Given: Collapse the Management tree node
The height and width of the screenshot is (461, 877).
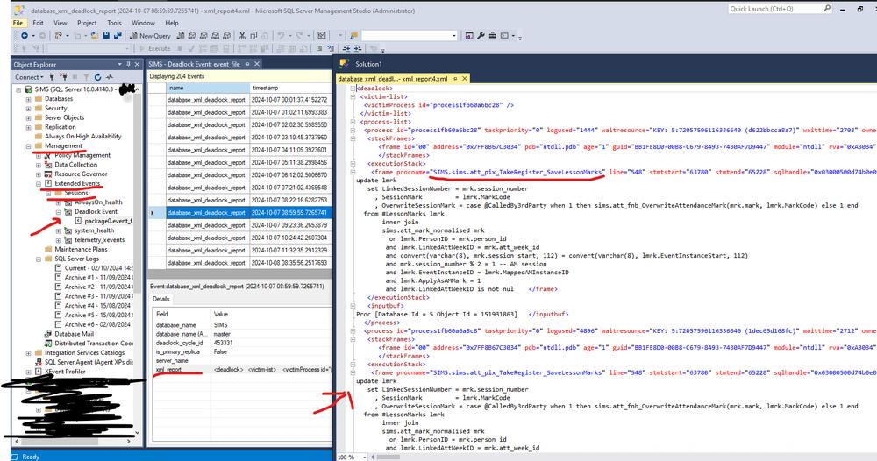Looking at the screenshot, I should pyautogui.click(x=29, y=145).
